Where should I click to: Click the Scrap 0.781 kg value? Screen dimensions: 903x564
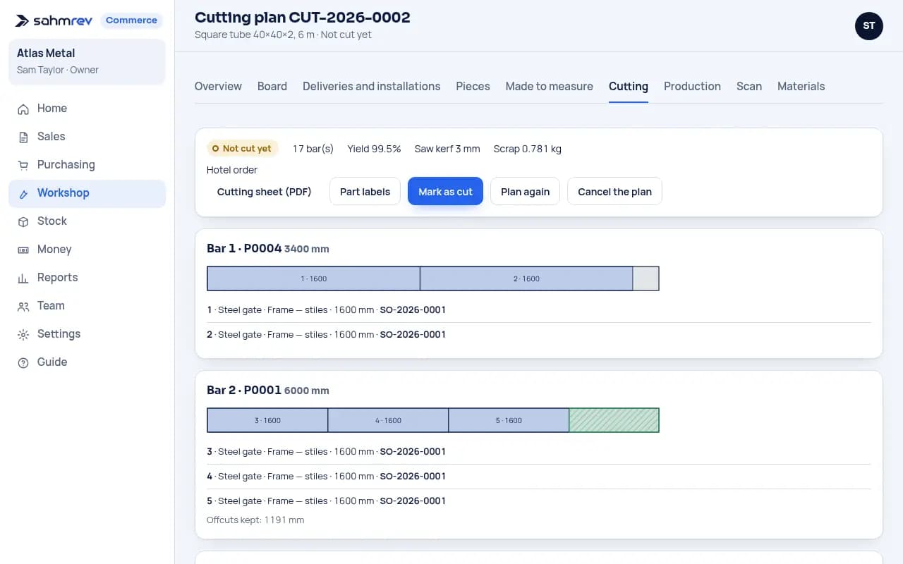(x=528, y=149)
